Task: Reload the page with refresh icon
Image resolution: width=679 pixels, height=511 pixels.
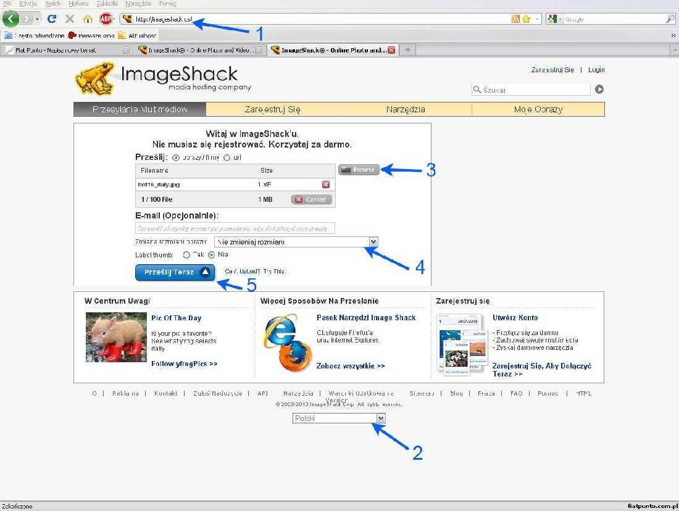Action: click(52, 19)
